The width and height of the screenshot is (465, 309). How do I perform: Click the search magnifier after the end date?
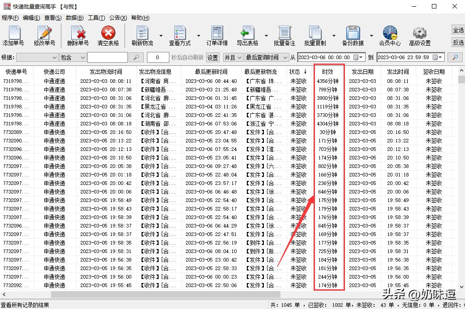pyautogui.click(x=455, y=57)
